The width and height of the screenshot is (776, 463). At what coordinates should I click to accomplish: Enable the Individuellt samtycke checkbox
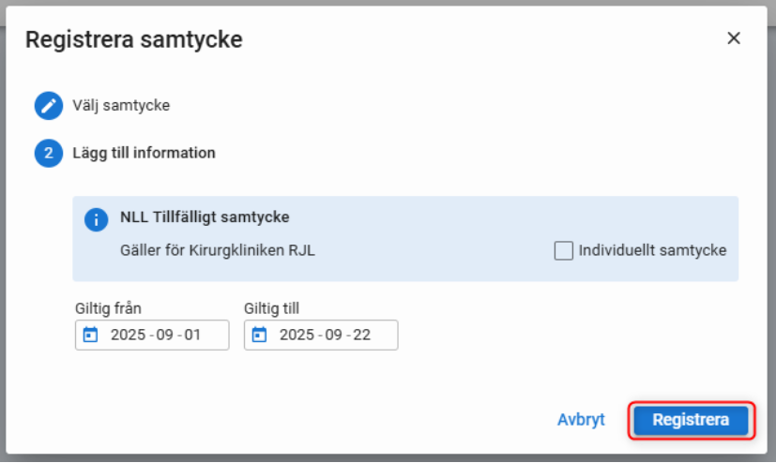(x=563, y=250)
